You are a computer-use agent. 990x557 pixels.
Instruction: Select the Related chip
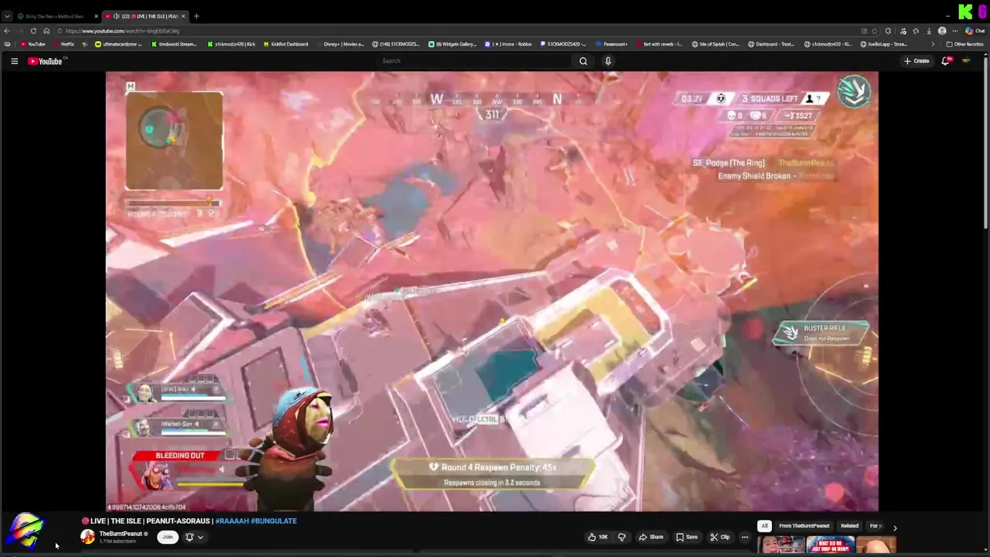point(849,526)
